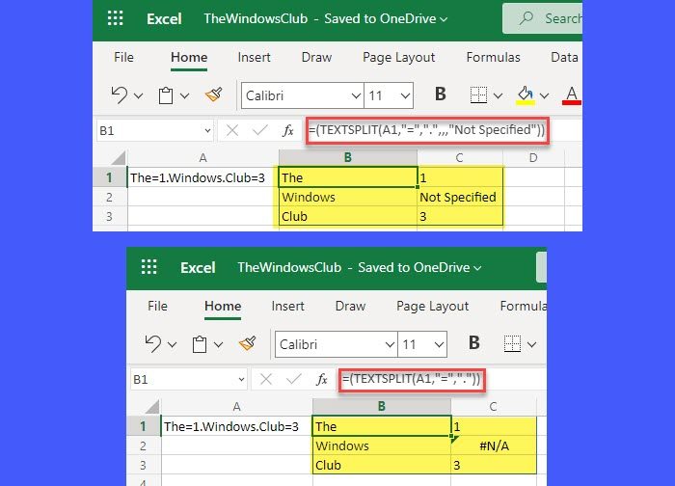Click Paste clipboard icon in top window
Screen dimensions: 675x486
[x=166, y=95]
